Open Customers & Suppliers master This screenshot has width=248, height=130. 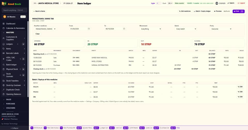click(x=14, y=38)
